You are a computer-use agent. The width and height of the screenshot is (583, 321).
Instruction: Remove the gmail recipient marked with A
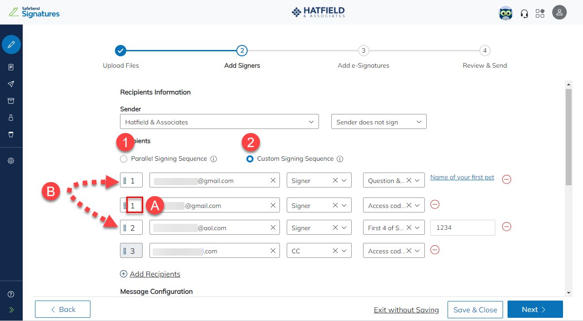(435, 205)
